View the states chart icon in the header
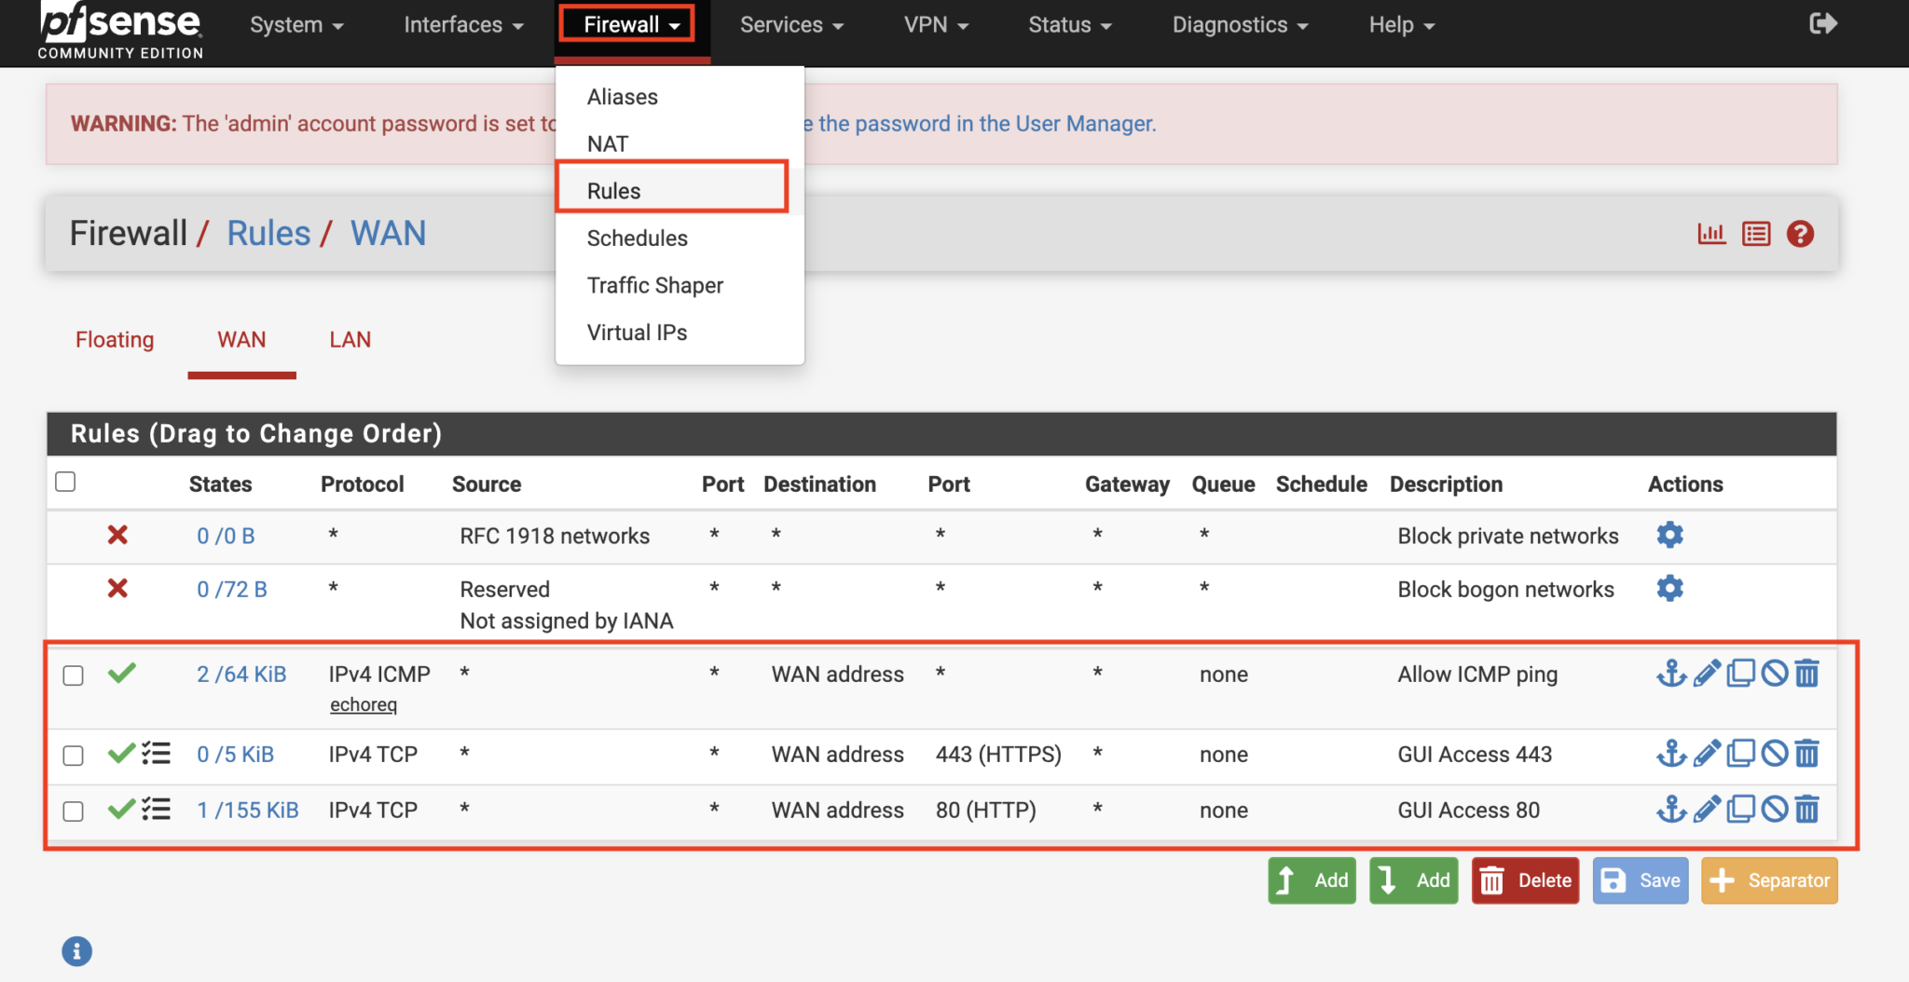 pos(1711,233)
